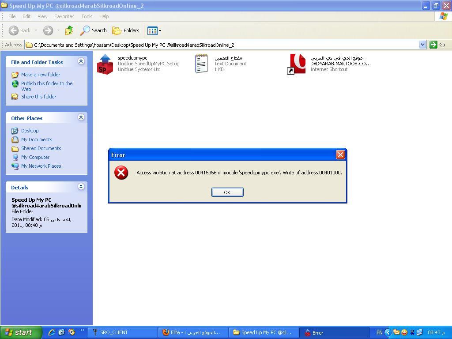Go up one folder level
452x339 pixels.
69,30
